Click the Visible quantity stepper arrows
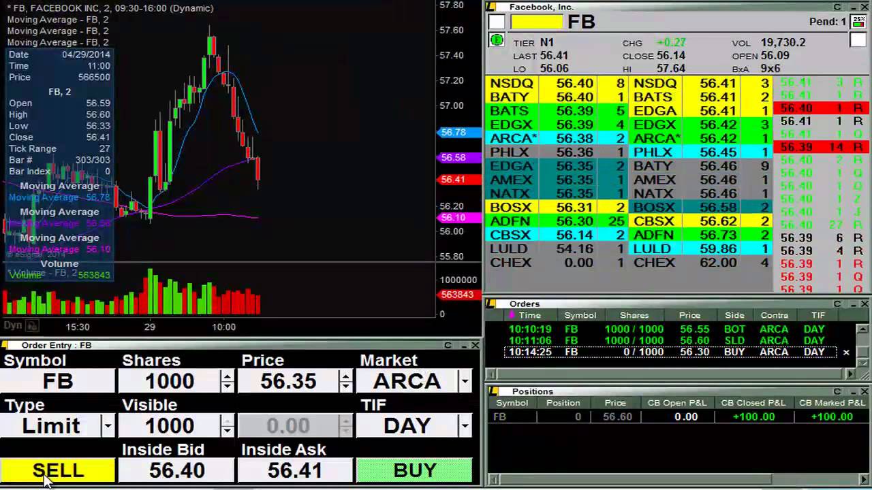 tap(227, 426)
